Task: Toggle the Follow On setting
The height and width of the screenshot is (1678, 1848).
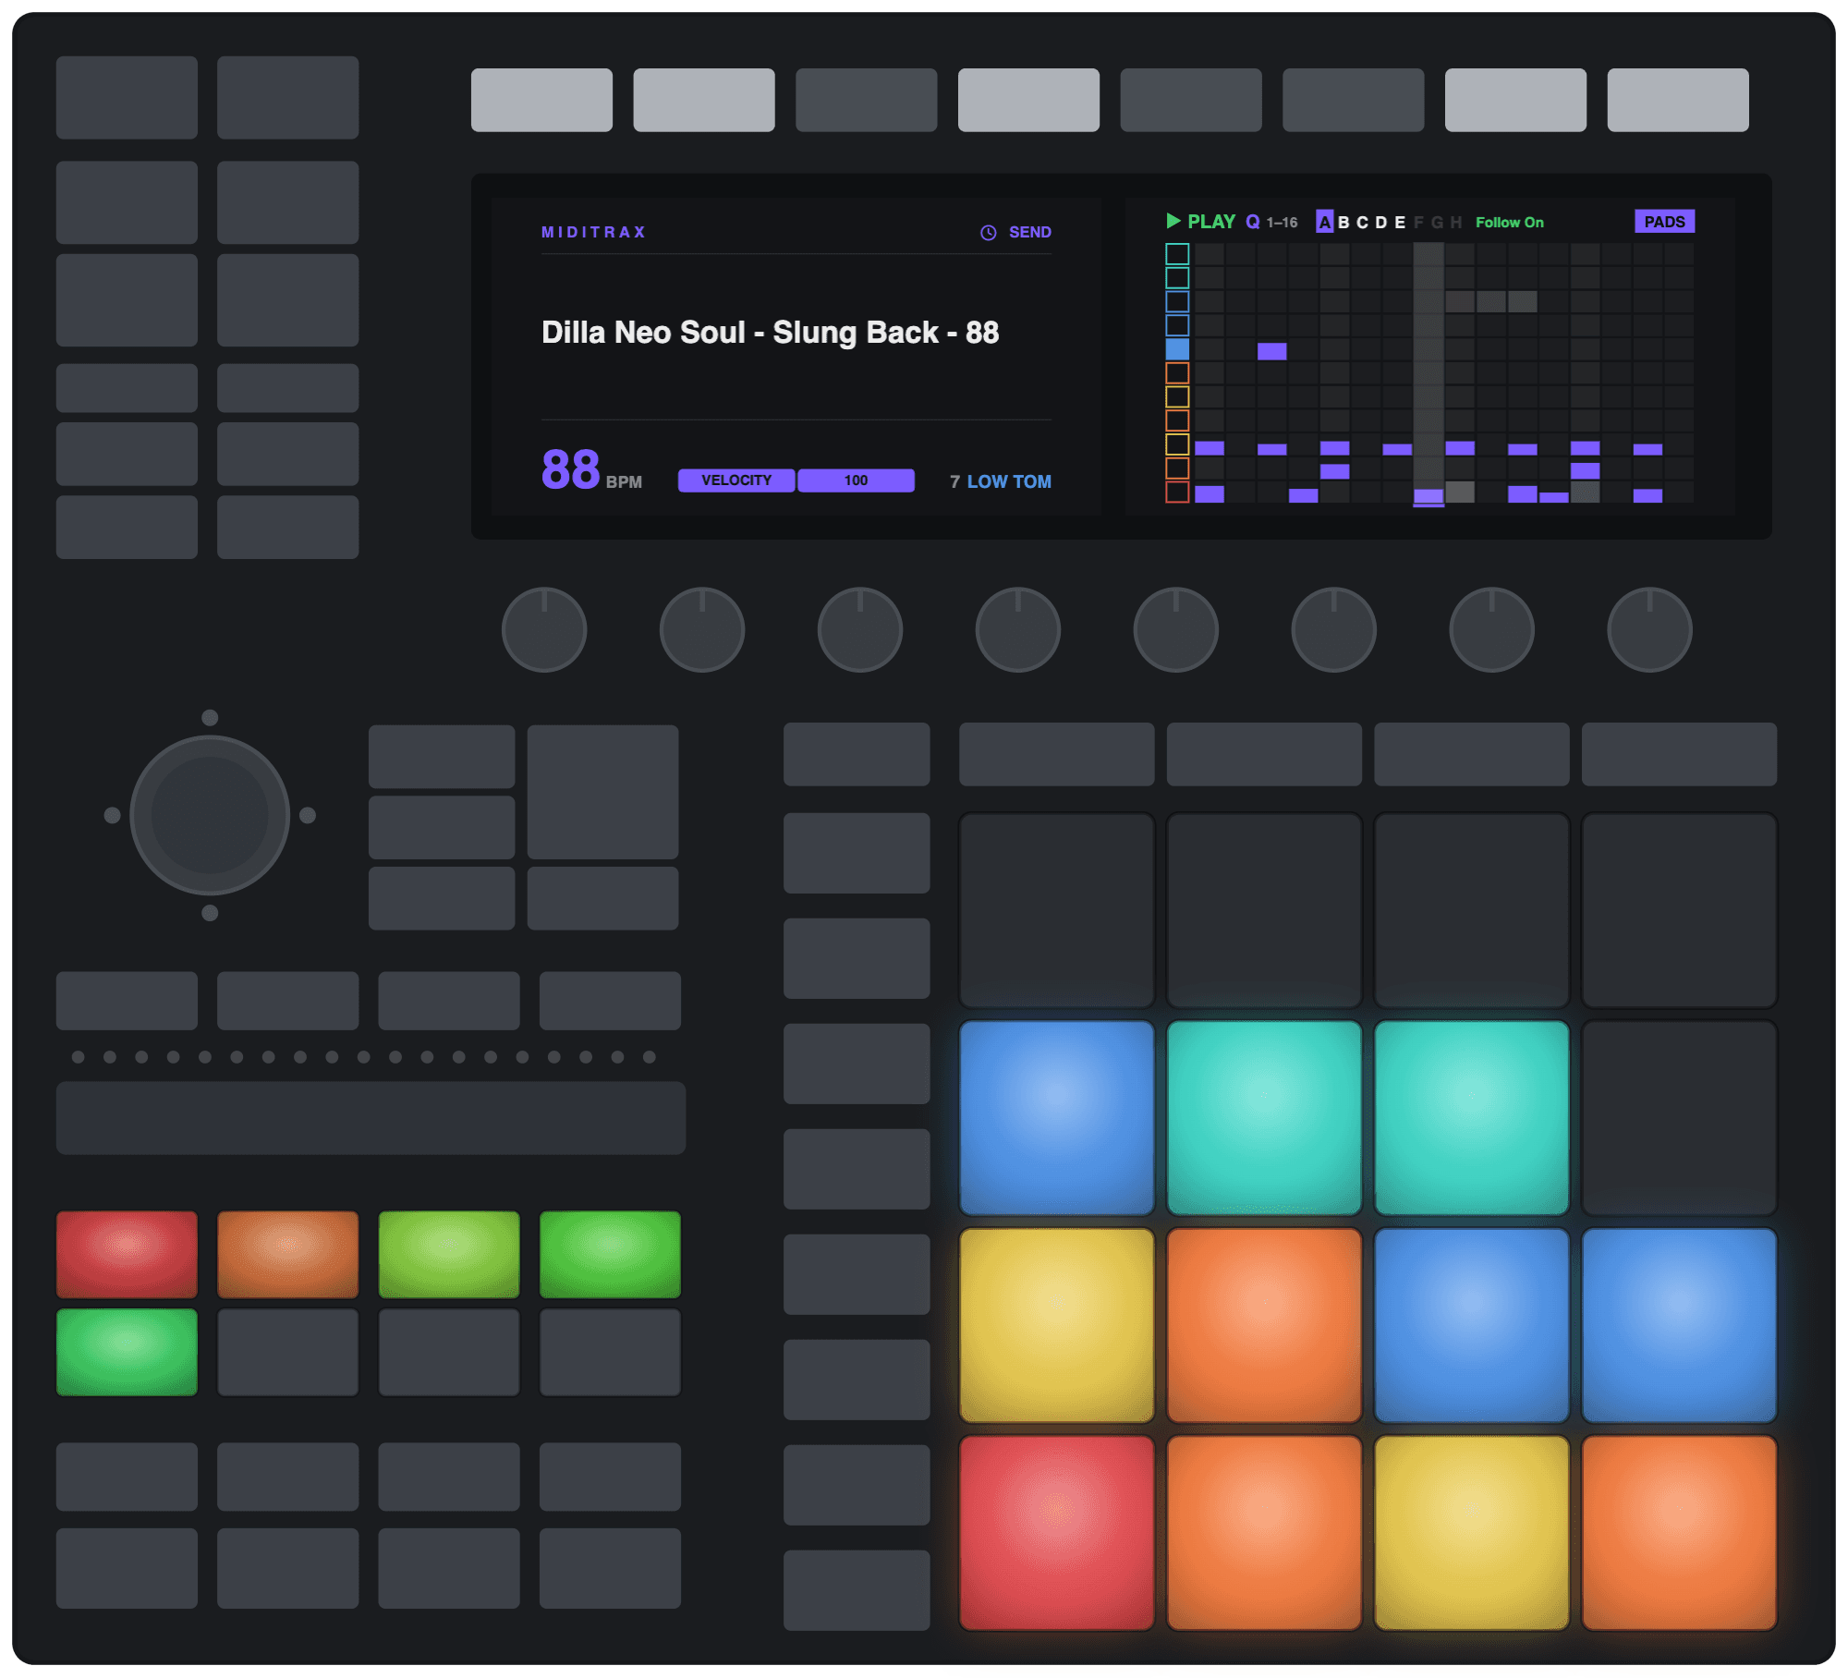Action: [1509, 223]
